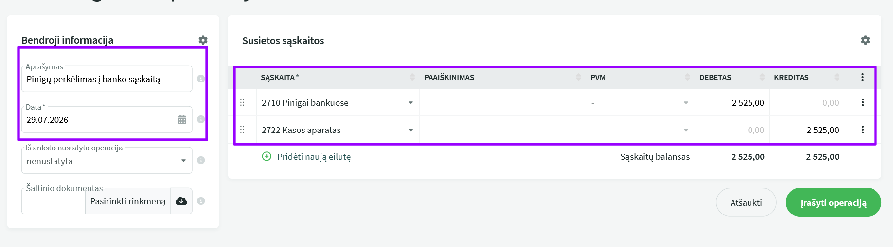Click the info icon beside Šaltinio dokumentas
Viewport: 893px width, 247px height.
(201, 201)
